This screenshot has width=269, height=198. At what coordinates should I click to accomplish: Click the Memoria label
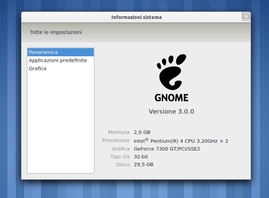click(x=119, y=132)
